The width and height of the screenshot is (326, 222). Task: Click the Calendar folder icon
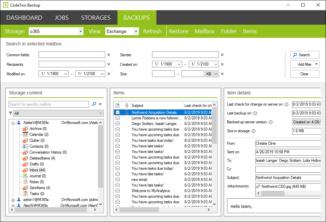point(25,134)
